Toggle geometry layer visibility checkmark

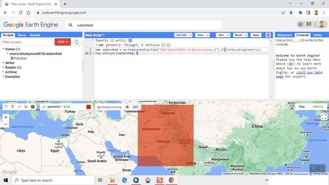43,107
